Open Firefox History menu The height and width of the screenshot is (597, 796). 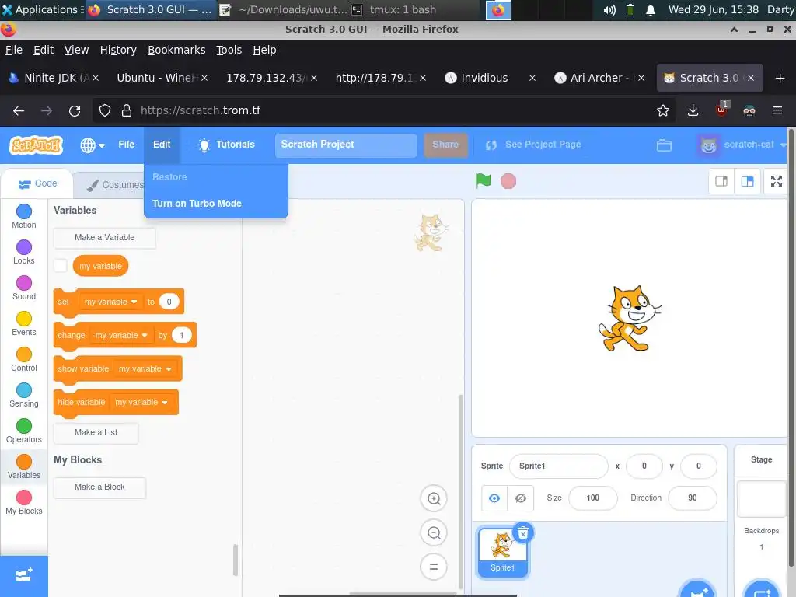[118, 50]
